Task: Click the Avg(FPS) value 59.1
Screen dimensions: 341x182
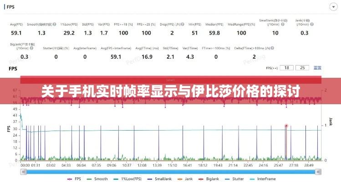Action: [x=16, y=33]
